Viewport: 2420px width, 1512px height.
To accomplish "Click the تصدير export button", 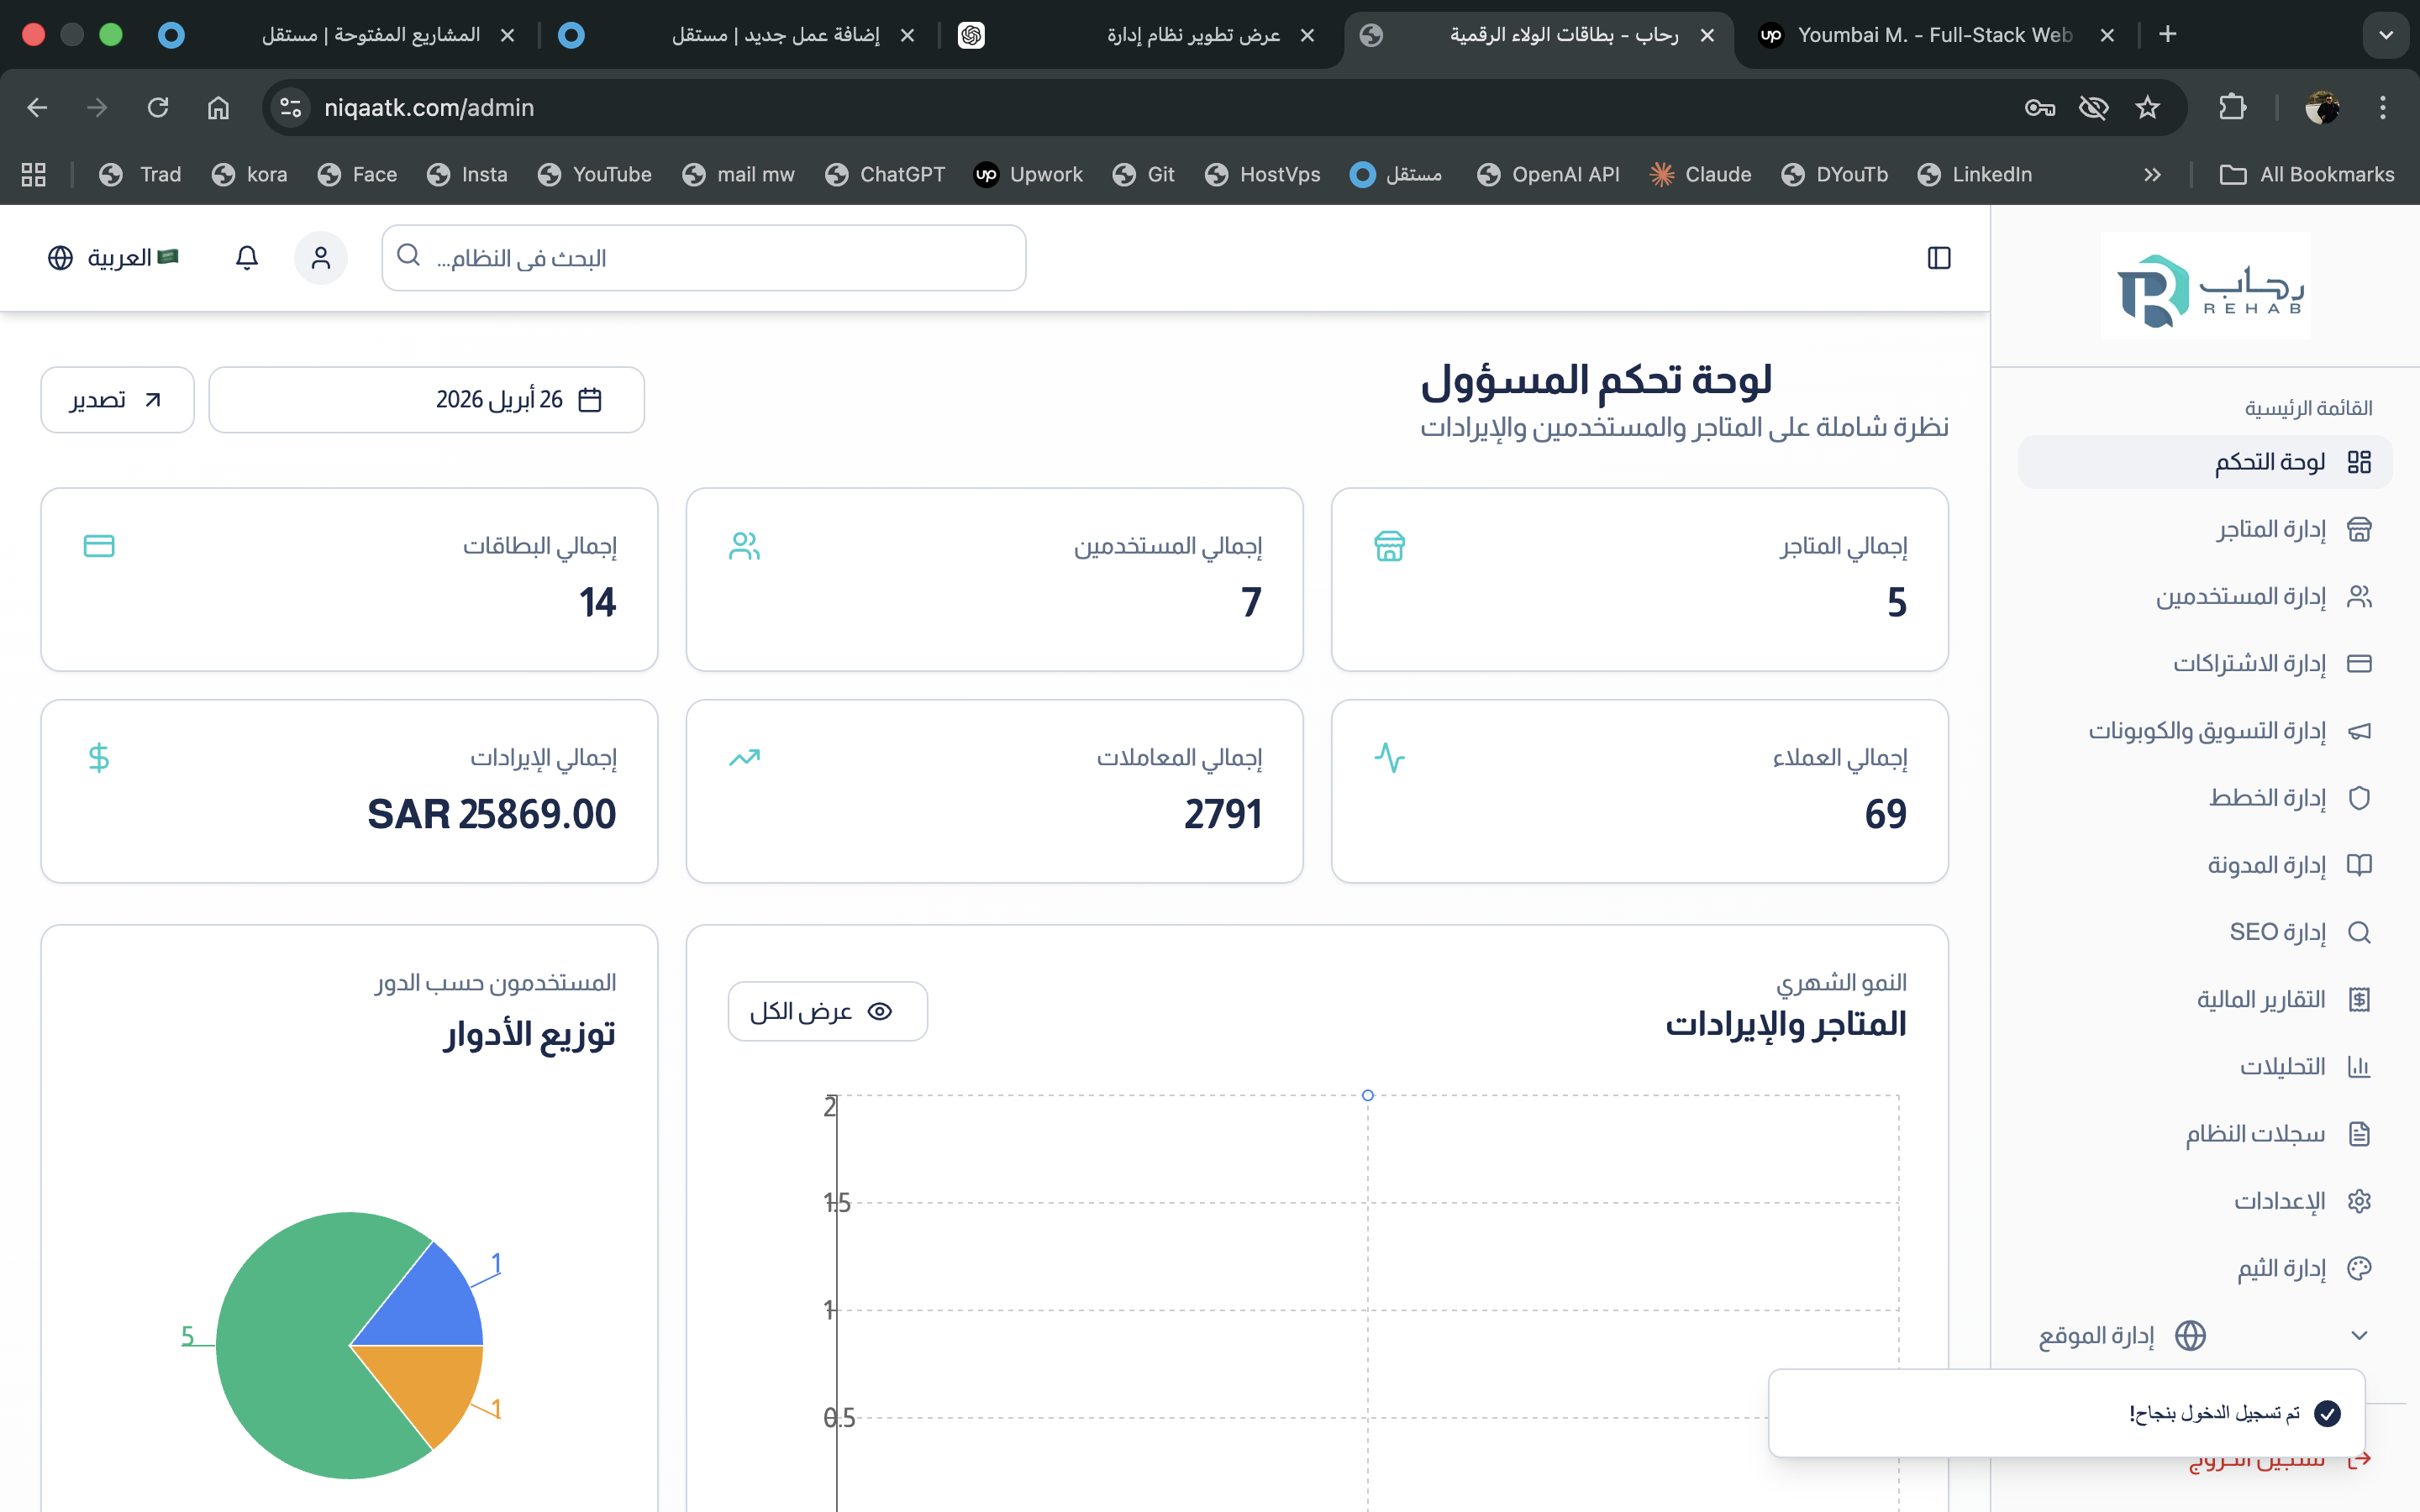I will pyautogui.click(x=117, y=400).
